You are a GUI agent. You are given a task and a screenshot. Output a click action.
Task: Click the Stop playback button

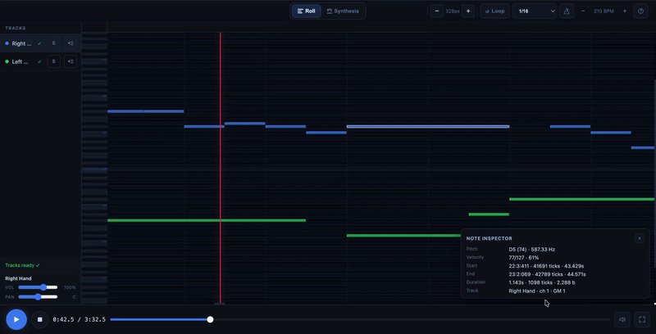[39, 319]
